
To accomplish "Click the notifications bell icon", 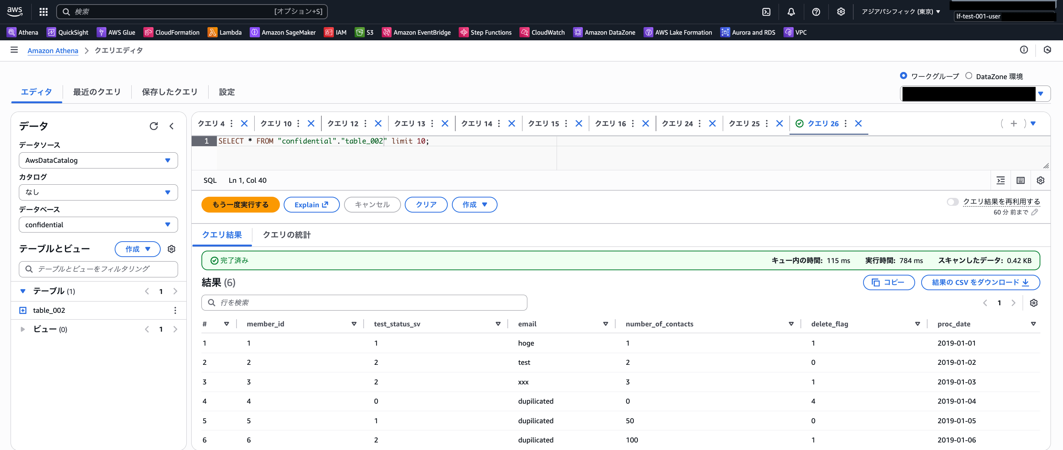I will 791,12.
